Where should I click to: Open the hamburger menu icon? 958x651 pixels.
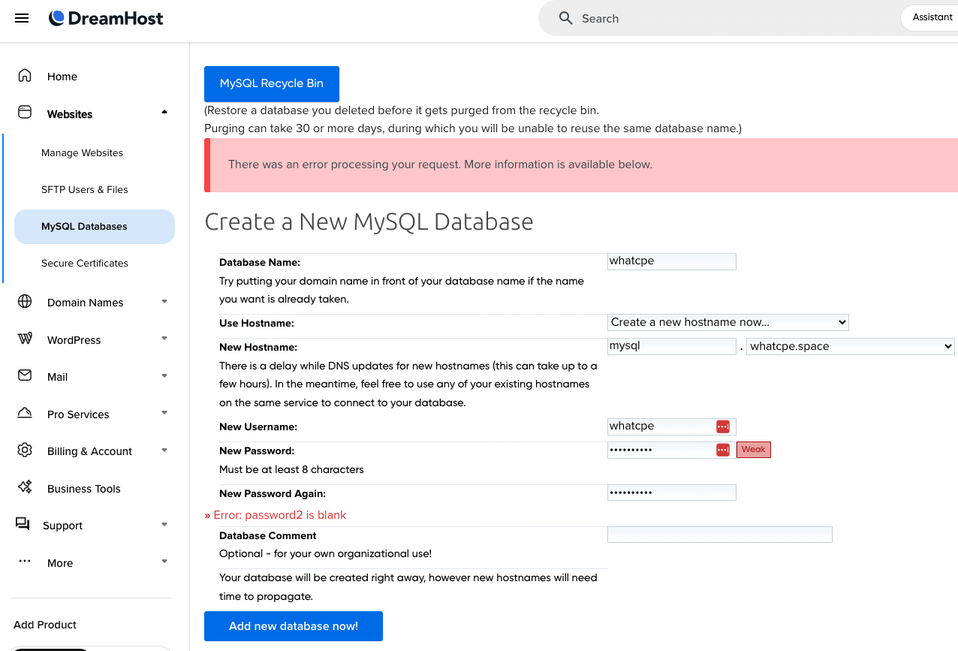(x=22, y=18)
